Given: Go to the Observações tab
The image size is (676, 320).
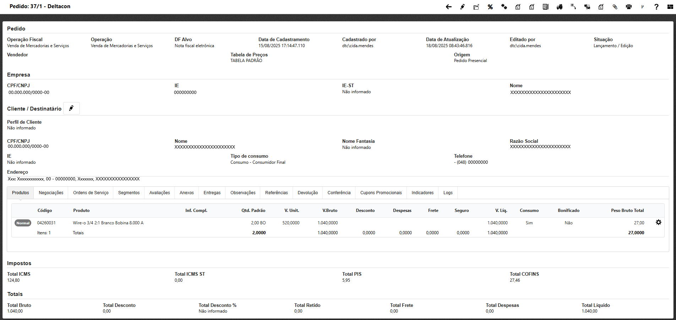Looking at the screenshot, I should click(243, 193).
